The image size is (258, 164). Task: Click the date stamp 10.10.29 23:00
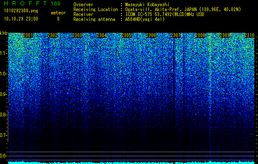(x=21, y=19)
